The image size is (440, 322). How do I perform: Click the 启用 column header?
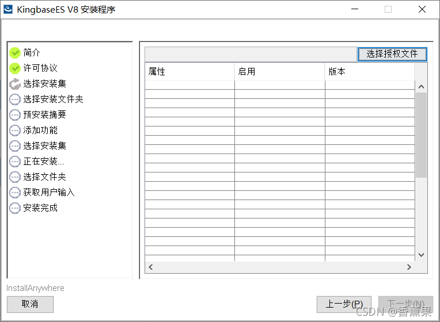coord(279,72)
